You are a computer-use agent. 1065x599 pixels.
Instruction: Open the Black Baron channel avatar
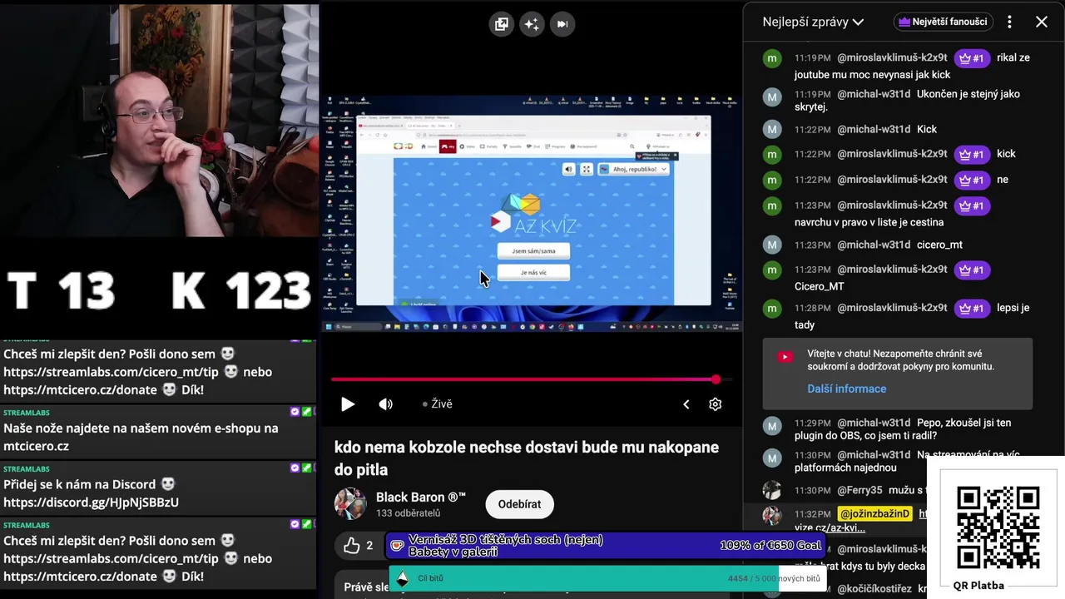(x=350, y=504)
